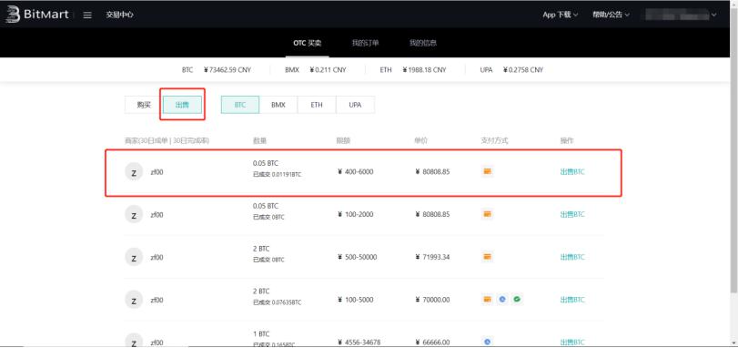Switch to the OTC 买卖 tab
738x348 pixels.
coord(308,43)
